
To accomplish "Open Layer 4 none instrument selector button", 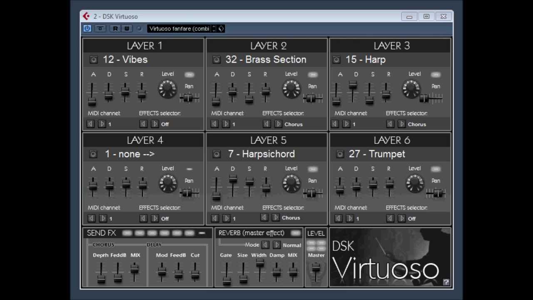I will click(x=93, y=154).
